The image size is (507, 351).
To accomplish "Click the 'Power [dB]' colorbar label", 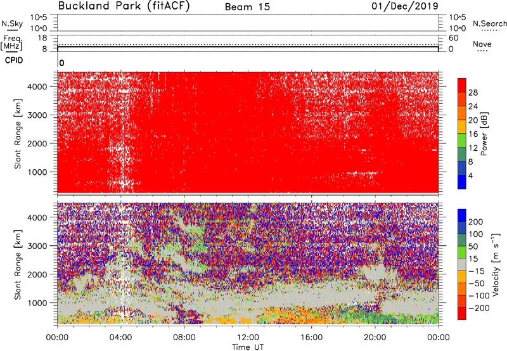I will point(484,134).
